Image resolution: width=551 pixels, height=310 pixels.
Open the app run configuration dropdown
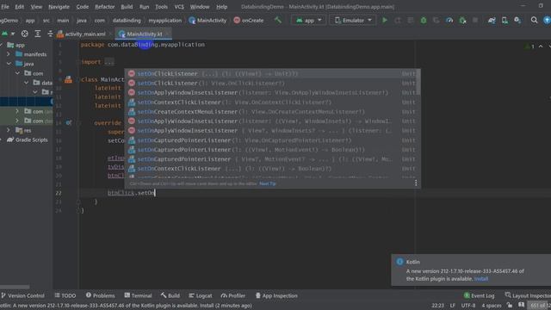(308, 21)
